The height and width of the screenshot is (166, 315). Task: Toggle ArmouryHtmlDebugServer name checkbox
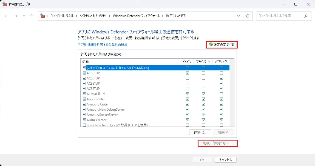pos(84,110)
